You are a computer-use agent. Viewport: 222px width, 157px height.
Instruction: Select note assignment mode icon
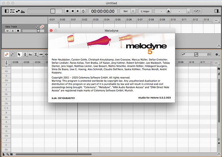(12, 54)
